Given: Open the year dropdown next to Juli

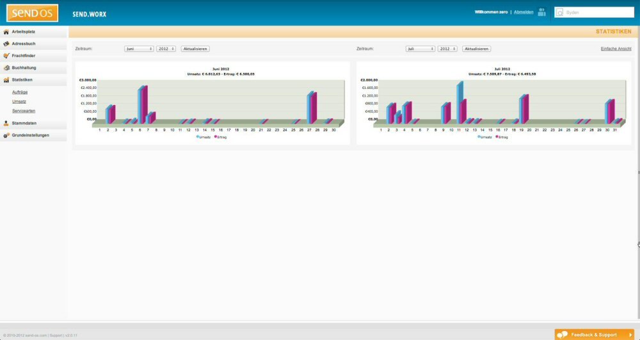Looking at the screenshot, I should [447, 49].
